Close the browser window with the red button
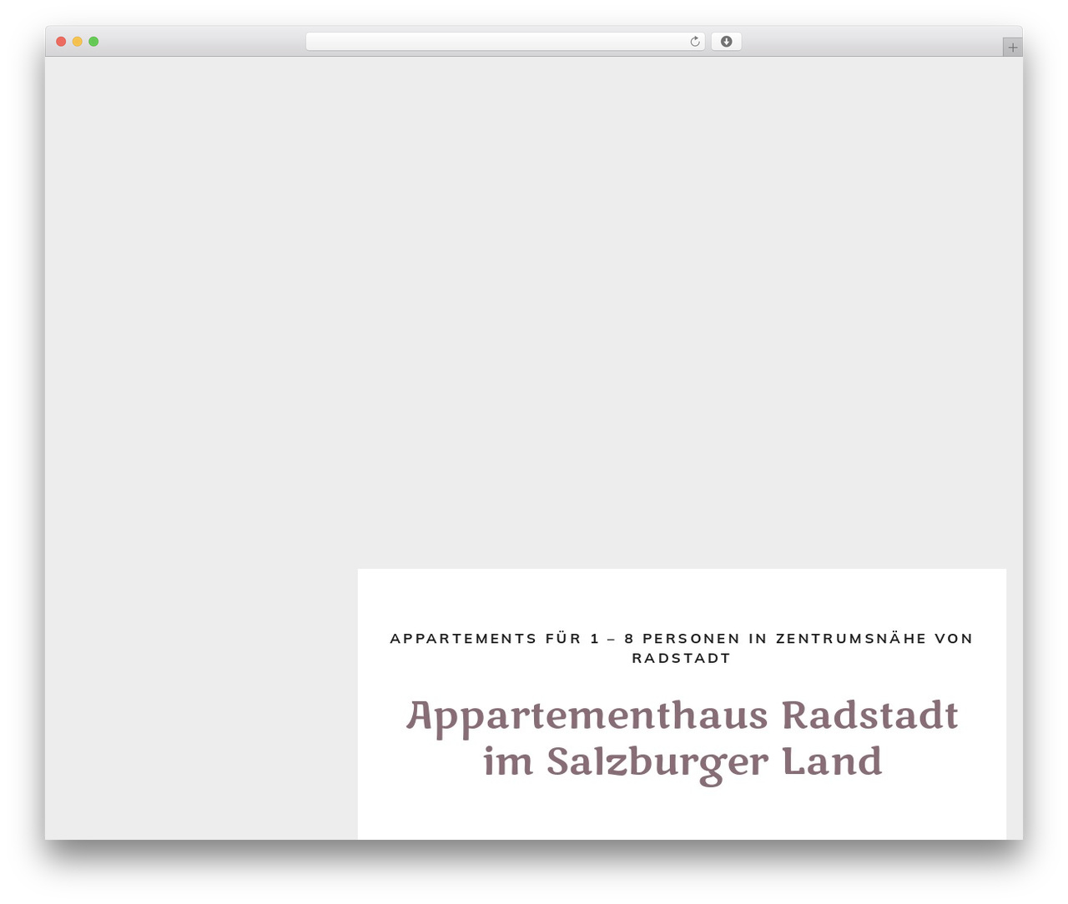The height and width of the screenshot is (904, 1068). (x=61, y=42)
